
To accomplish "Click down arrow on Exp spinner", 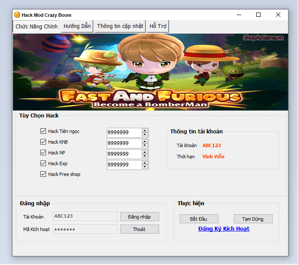I will [x=145, y=167].
